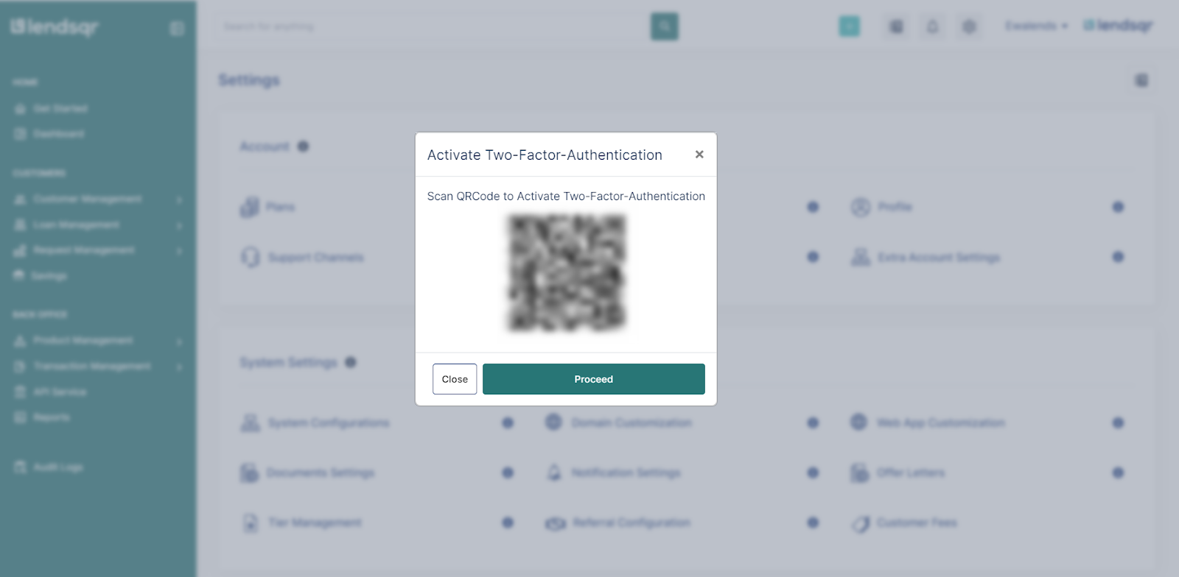Viewport: 1179px width, 577px height.
Task: Click the info dot next to Profile
Action: tap(1118, 207)
